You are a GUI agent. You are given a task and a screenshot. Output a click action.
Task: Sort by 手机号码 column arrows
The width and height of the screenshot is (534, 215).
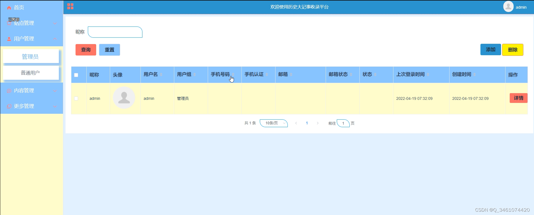pyautogui.click(x=233, y=74)
